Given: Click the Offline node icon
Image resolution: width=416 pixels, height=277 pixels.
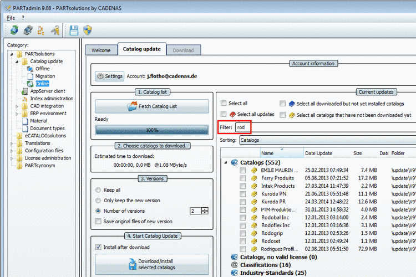Looking at the screenshot, I should (x=30, y=69).
